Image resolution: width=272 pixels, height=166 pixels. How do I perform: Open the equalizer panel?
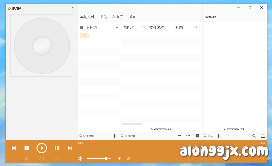coord(119,158)
